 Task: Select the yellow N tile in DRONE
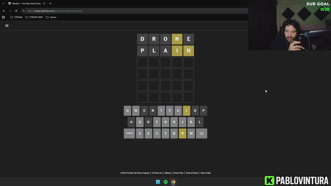tap(177, 39)
